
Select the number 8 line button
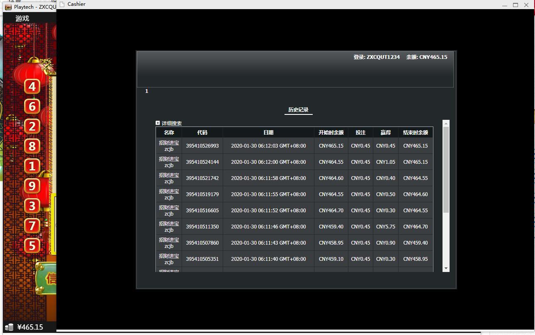coord(32,146)
